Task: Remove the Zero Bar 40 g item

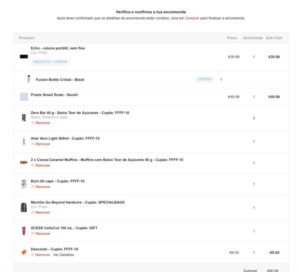Action: (41, 123)
